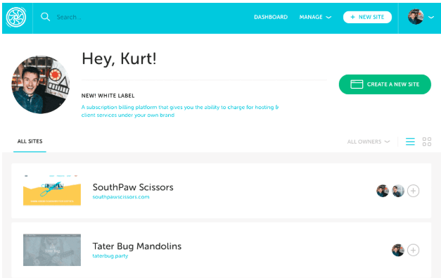Click second collaborator avatar on SouthPaw Scissors
Image resolution: width=441 pixels, height=278 pixels.
pyautogui.click(x=398, y=191)
